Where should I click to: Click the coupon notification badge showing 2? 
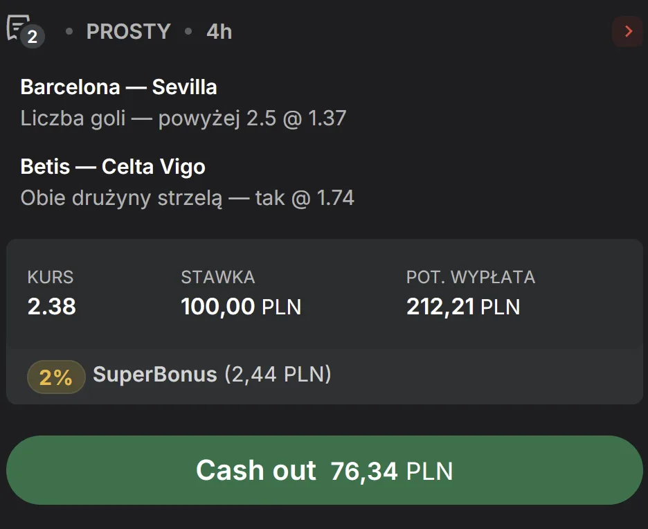click(32, 37)
